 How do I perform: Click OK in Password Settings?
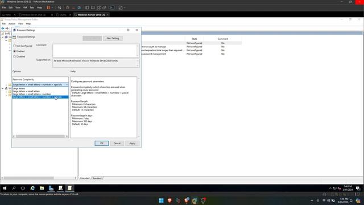[x=101, y=143]
